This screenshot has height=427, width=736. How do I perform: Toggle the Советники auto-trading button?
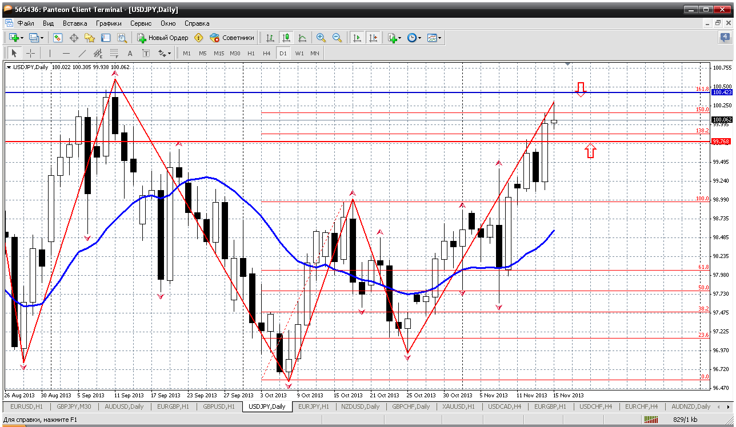232,38
